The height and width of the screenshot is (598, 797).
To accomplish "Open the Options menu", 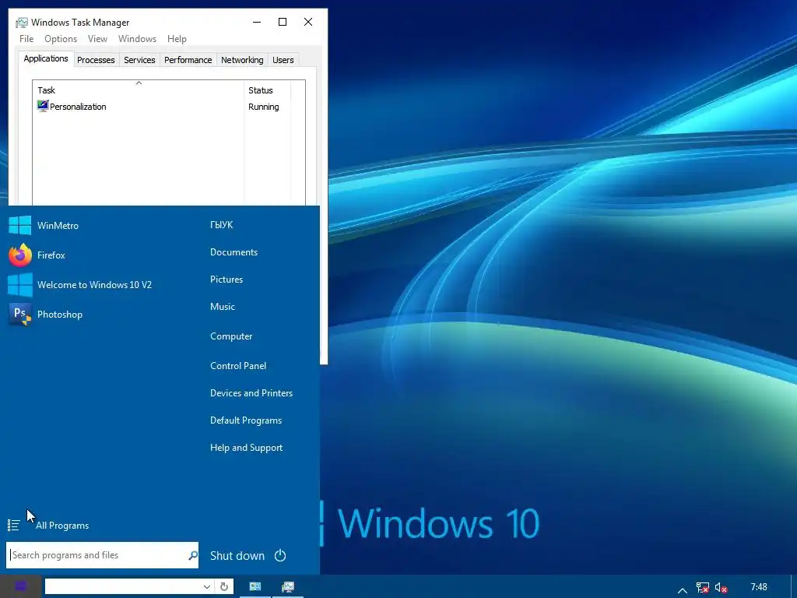I will [61, 39].
